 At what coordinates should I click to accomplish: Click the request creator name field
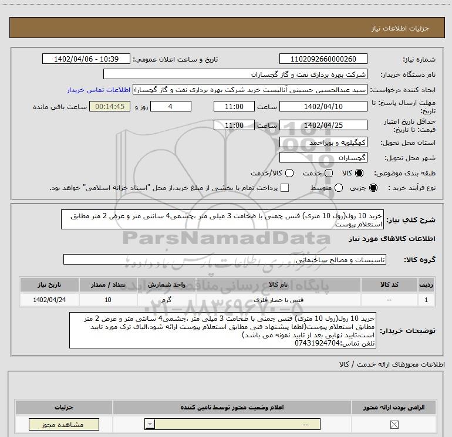(x=250, y=90)
